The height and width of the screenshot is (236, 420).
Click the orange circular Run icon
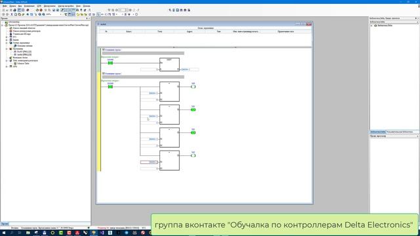pos(37,10)
